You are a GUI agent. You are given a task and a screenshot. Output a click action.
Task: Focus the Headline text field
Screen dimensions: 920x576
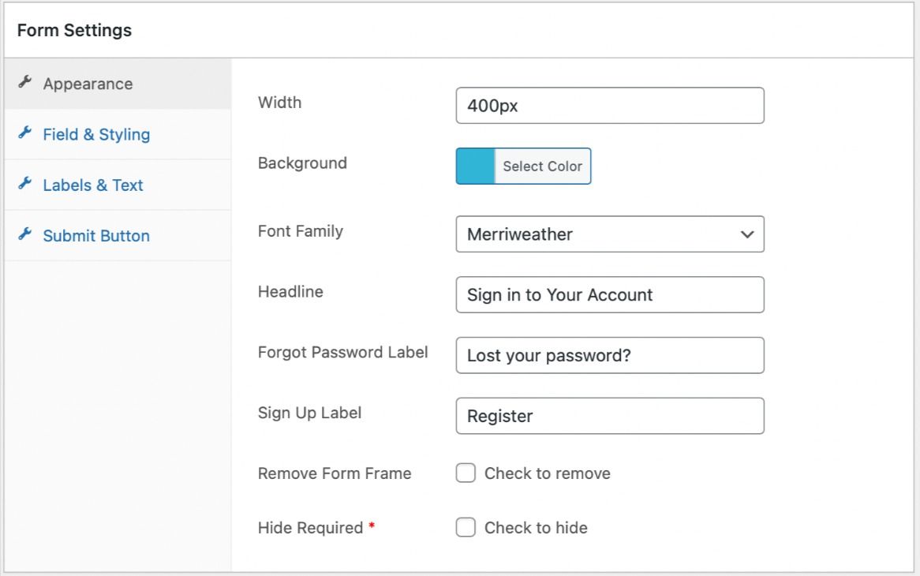609,295
